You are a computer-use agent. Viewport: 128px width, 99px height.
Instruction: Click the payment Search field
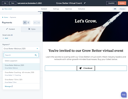(x=21, y=55)
